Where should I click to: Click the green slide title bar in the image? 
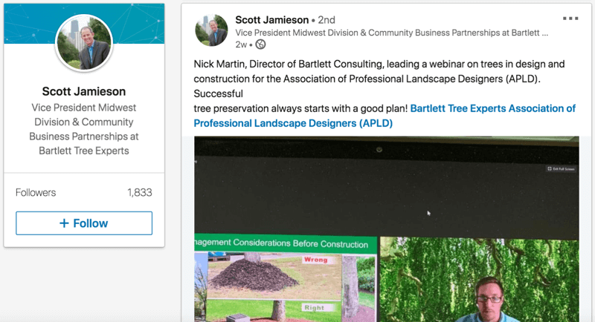[283, 243]
